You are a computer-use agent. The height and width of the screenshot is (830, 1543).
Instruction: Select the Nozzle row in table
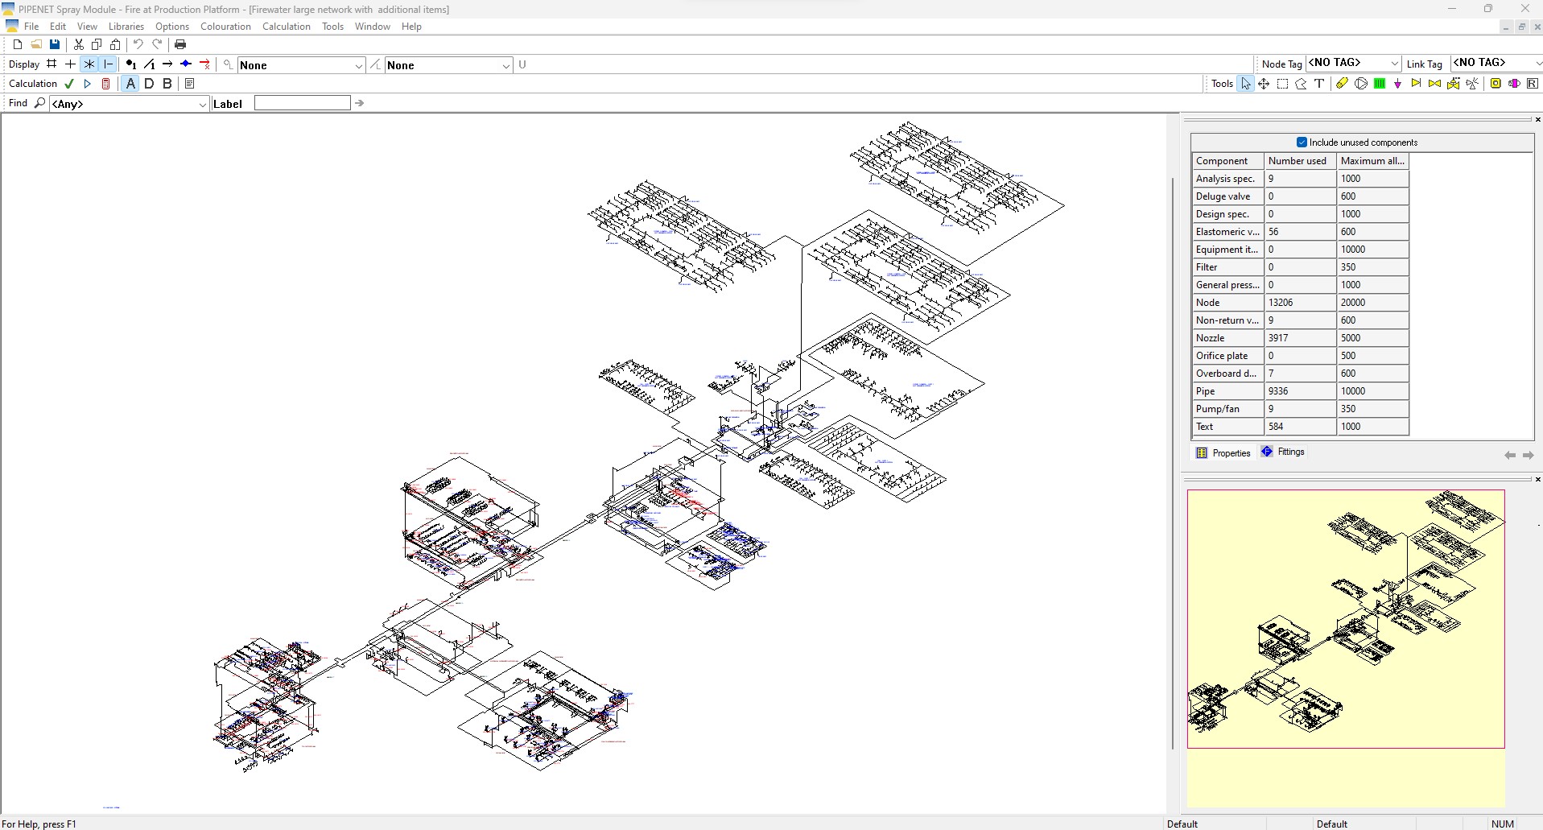1300,338
